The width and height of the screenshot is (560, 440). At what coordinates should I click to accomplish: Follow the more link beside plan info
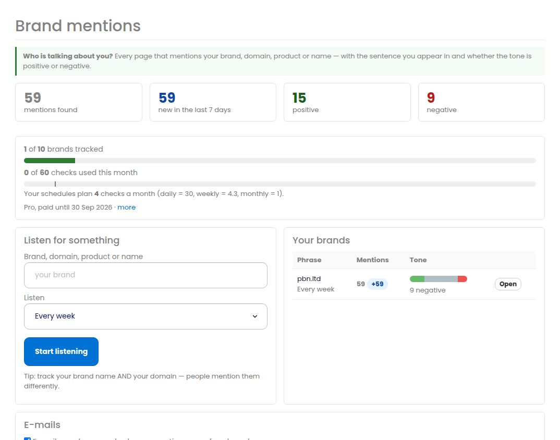[126, 207]
